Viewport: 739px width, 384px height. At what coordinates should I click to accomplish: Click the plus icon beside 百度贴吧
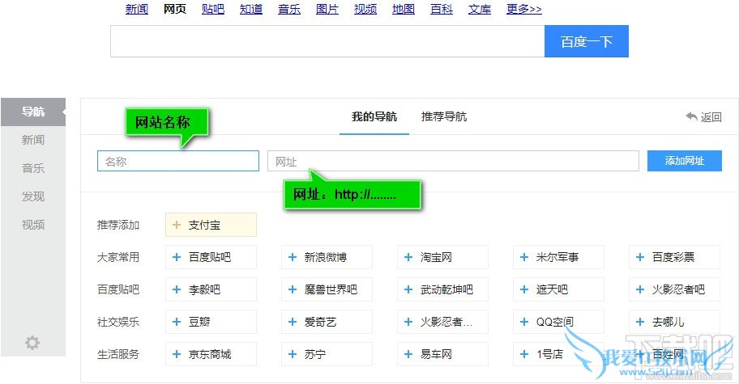177,257
